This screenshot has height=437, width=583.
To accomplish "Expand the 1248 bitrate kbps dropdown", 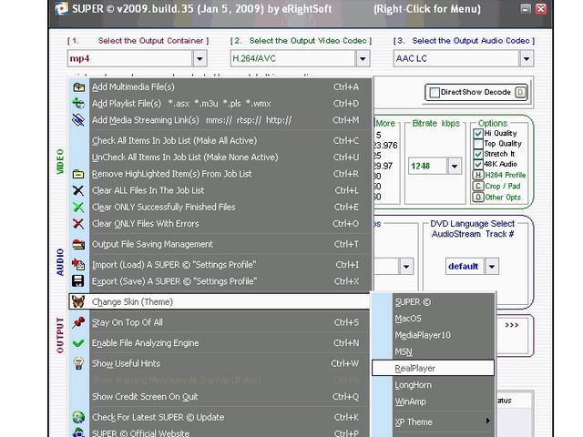I will (x=455, y=166).
